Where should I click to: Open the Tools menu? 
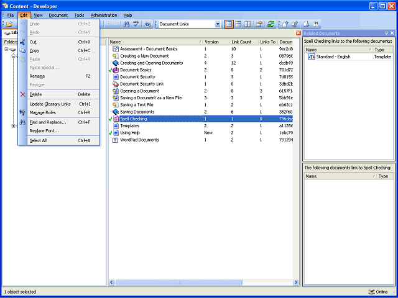(x=79, y=15)
